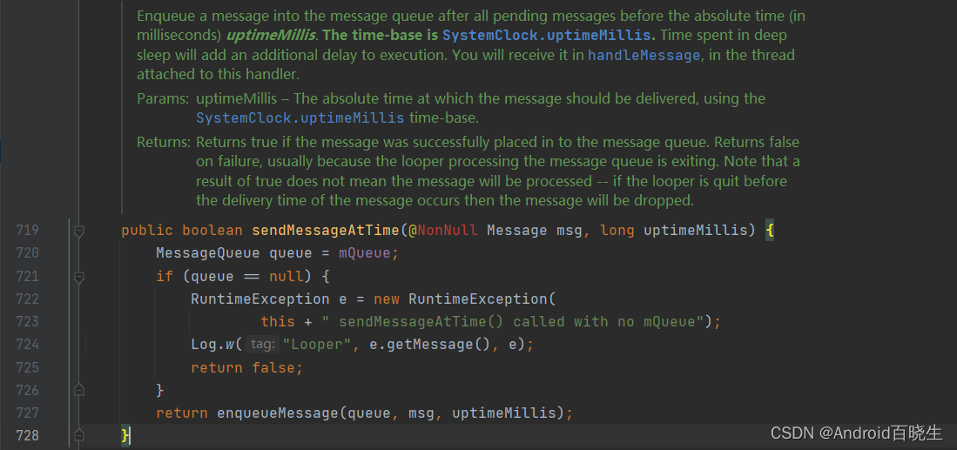Screen dimensions: 957x450
Task: Click line number 726 in the gutter
Action: coord(27,390)
